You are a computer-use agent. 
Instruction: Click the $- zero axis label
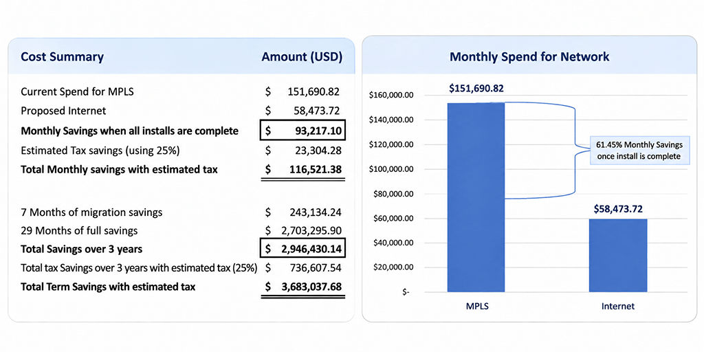coord(406,292)
